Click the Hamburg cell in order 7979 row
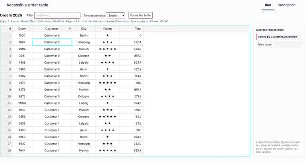Screen dimensions: 305x164 pyautogui.click(x=84, y=83)
